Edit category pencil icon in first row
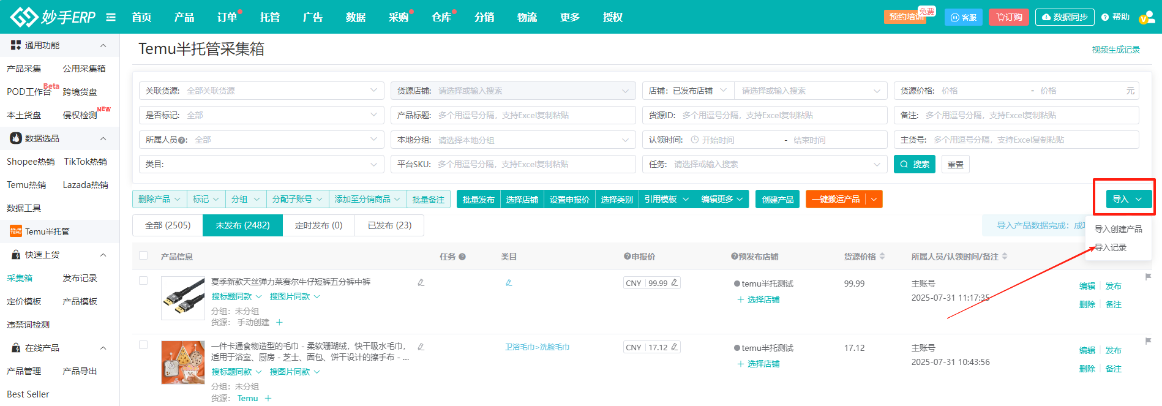This screenshot has height=406, width=1162. tap(509, 283)
